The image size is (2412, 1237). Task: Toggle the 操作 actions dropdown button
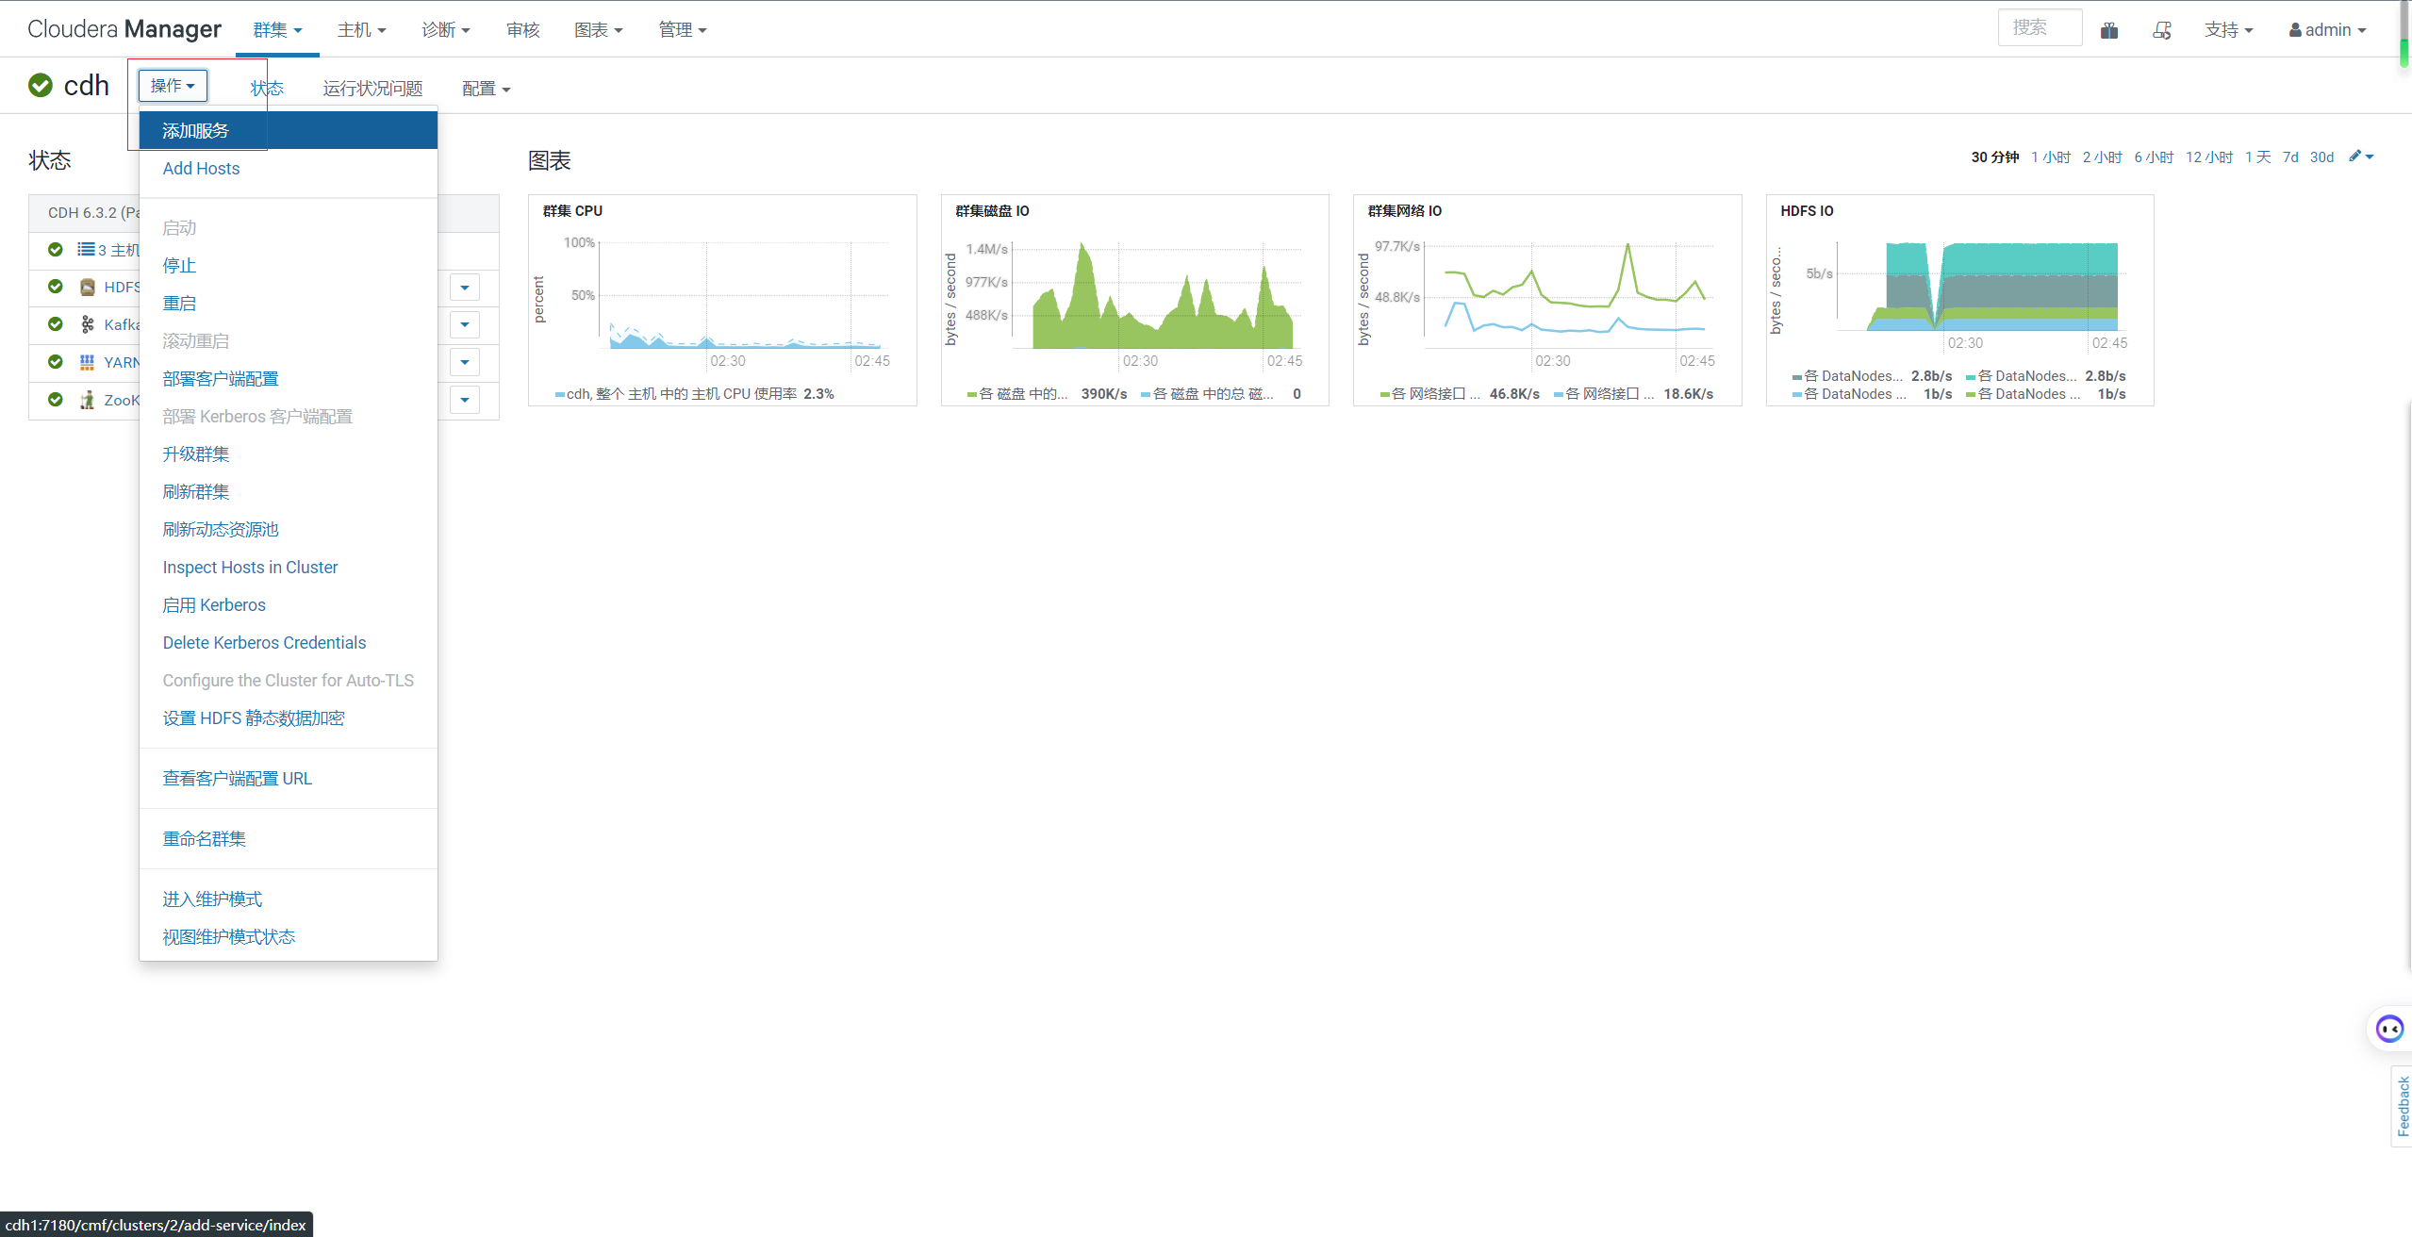pos(173,86)
